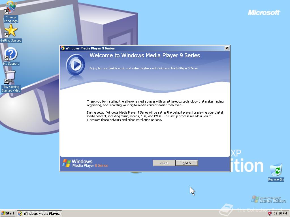Click the disabled Back button

tap(164, 163)
